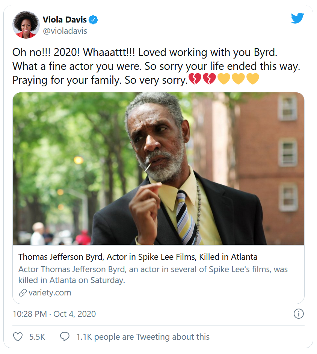This screenshot has width=317, height=354.
Task: Like the tweet with the heart icon
Action: [x=18, y=337]
